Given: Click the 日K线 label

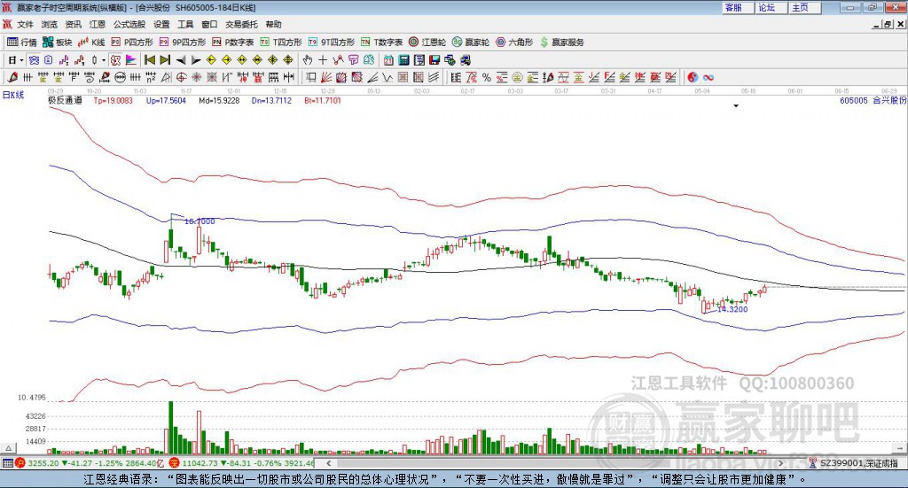Looking at the screenshot, I should (12, 95).
